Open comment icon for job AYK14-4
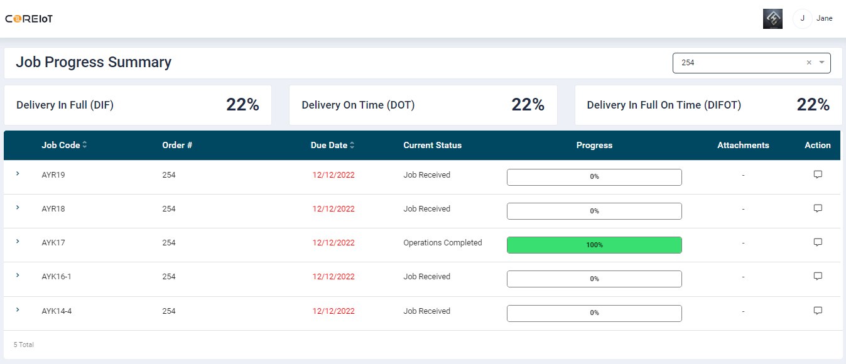This screenshot has height=364, width=846. (817, 310)
